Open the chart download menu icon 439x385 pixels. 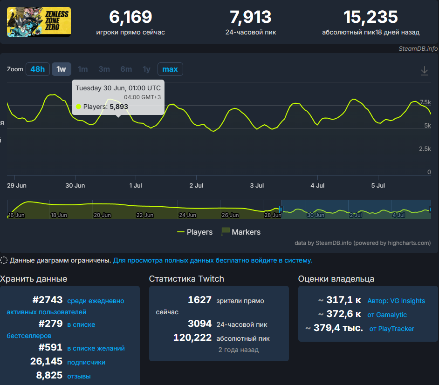424,70
